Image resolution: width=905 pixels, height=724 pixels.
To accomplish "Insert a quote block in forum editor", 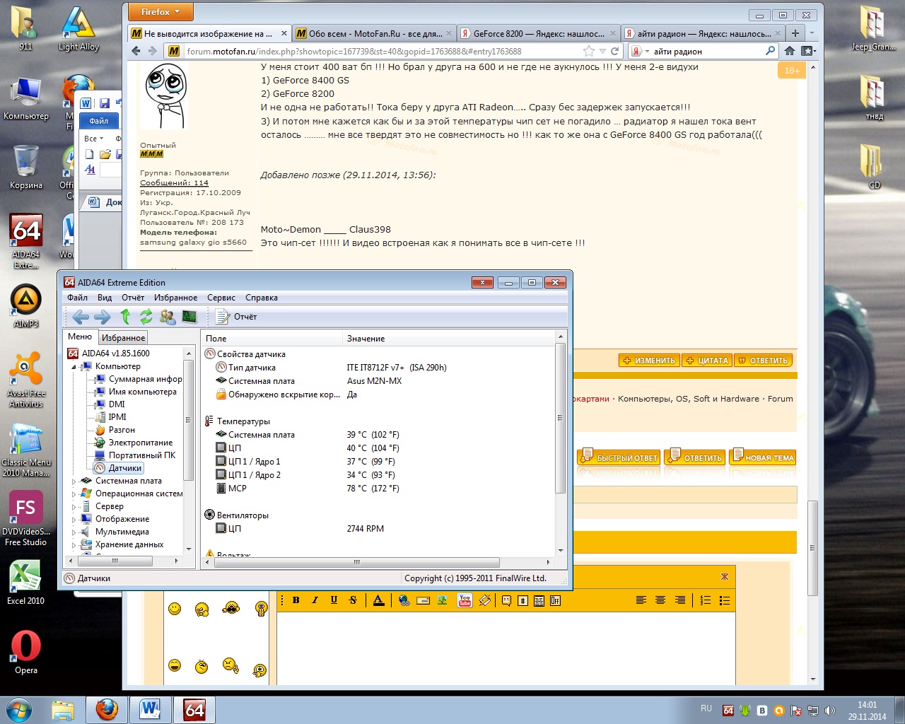I will coord(506,600).
